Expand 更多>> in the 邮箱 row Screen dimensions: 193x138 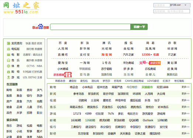pyautogui.click(x=185, y=120)
